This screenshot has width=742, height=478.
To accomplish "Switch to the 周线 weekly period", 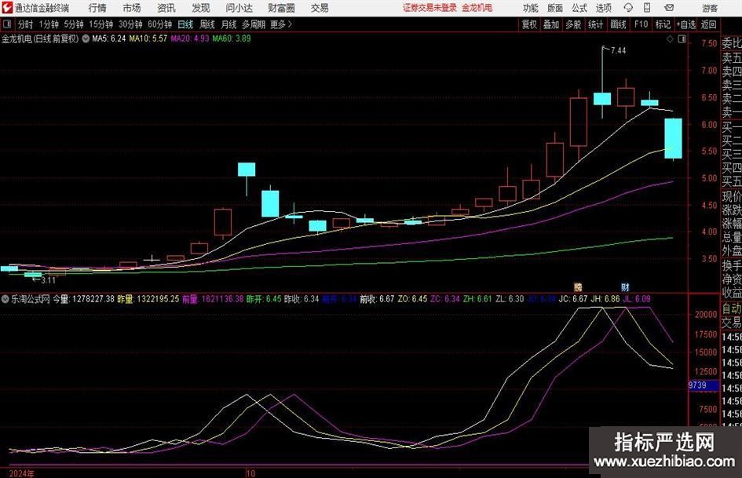I will pyautogui.click(x=207, y=24).
